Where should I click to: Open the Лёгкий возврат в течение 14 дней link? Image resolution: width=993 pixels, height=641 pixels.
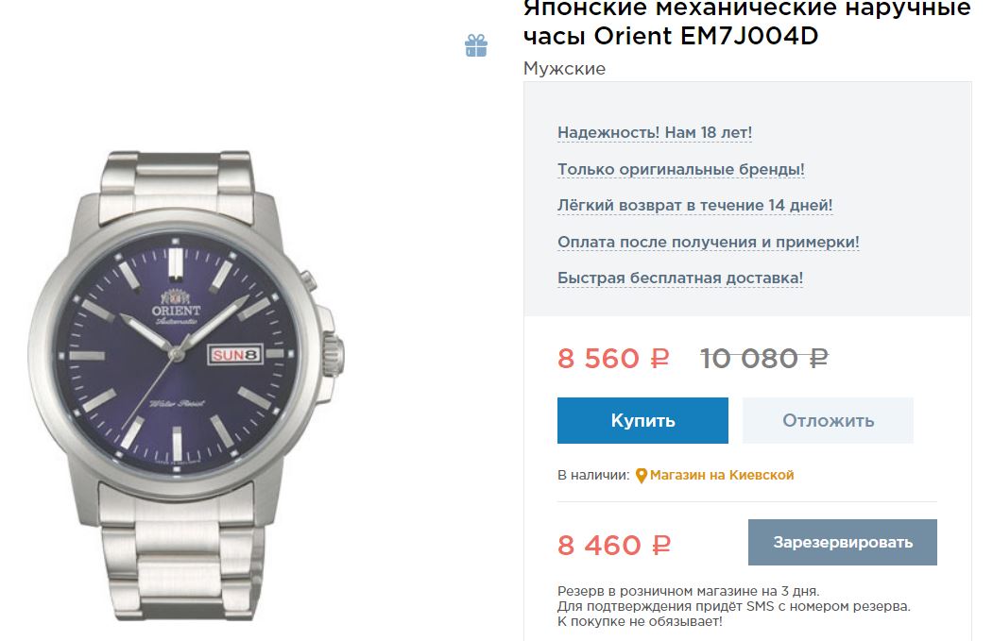pos(694,206)
